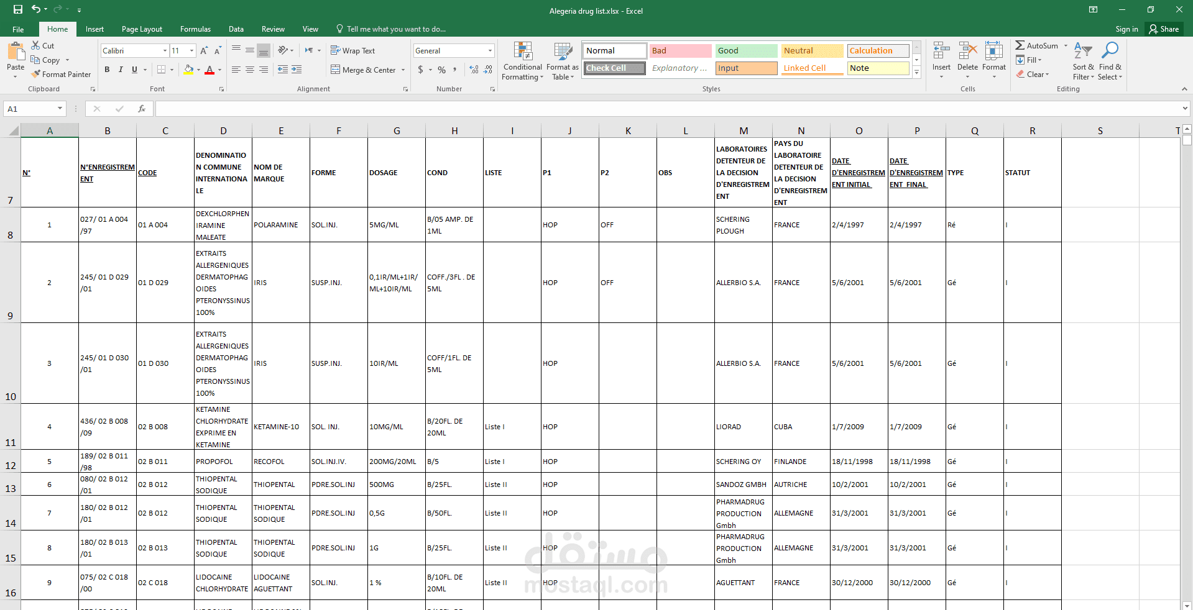Toggle Center horizontal alignment

[x=250, y=70]
